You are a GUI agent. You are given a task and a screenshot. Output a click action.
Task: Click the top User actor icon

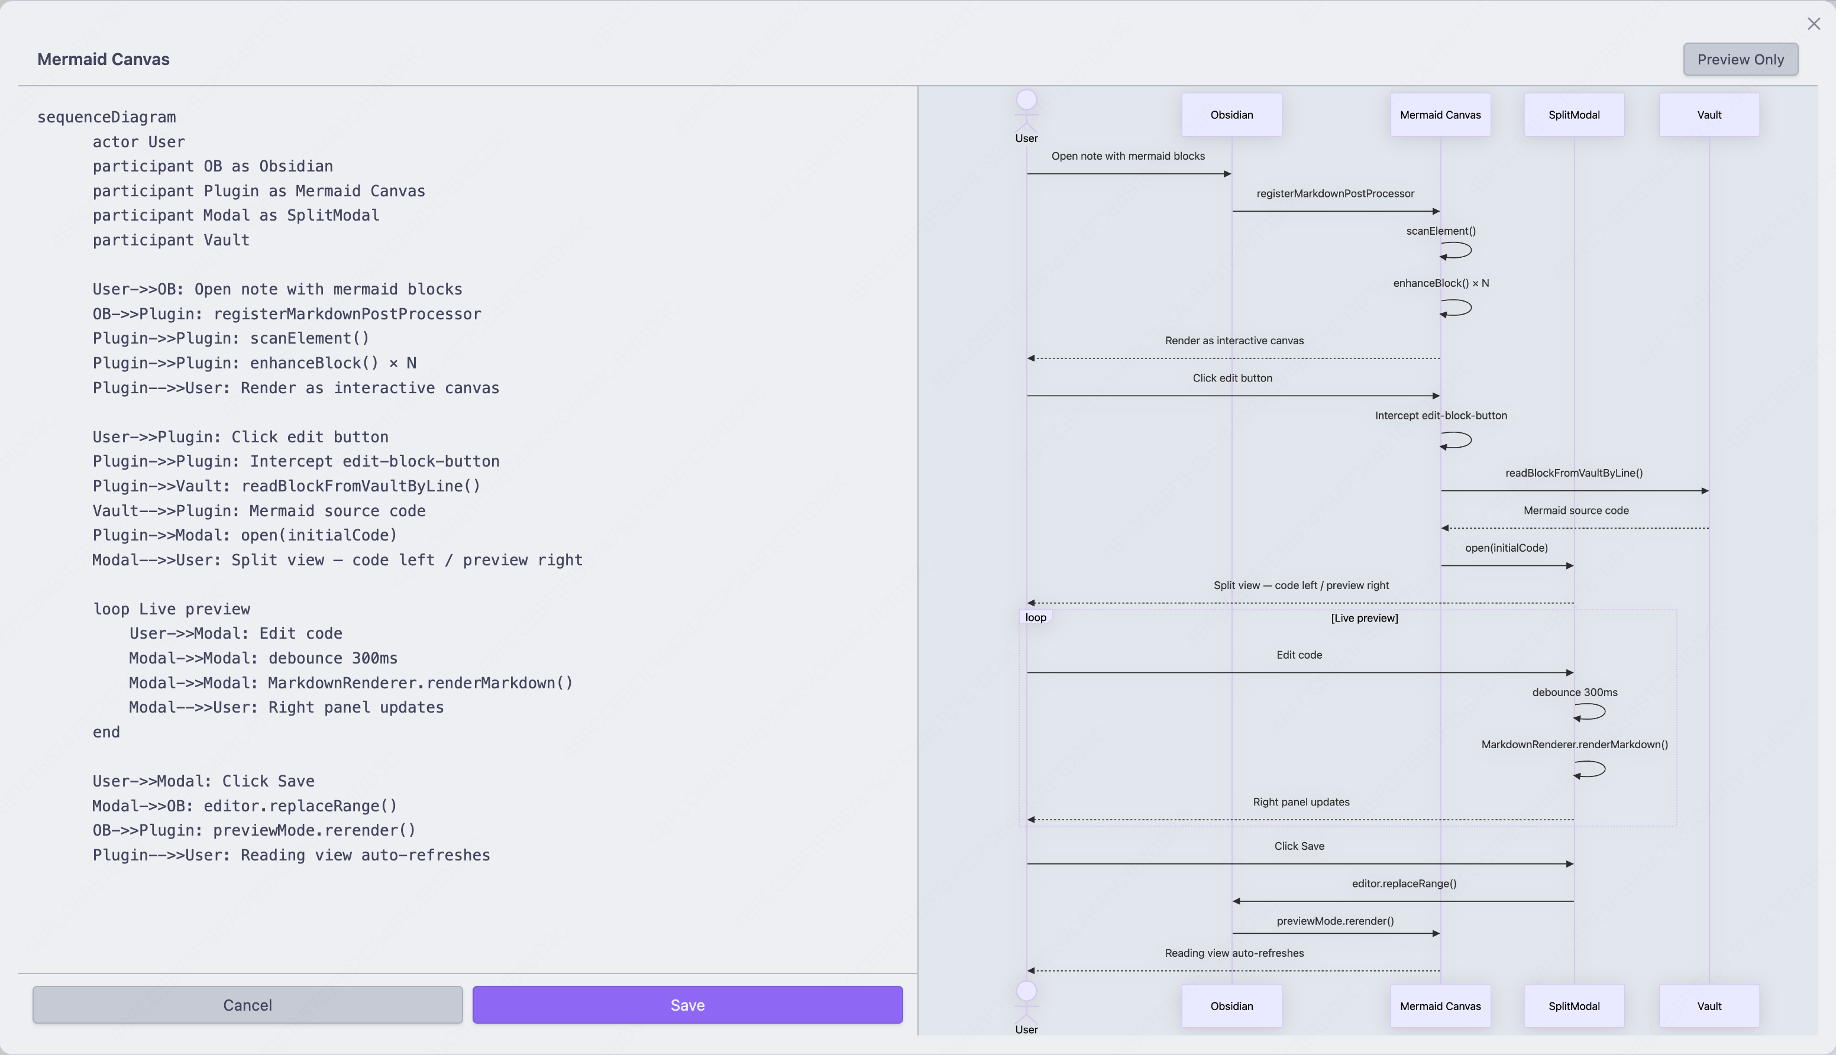tap(1027, 111)
